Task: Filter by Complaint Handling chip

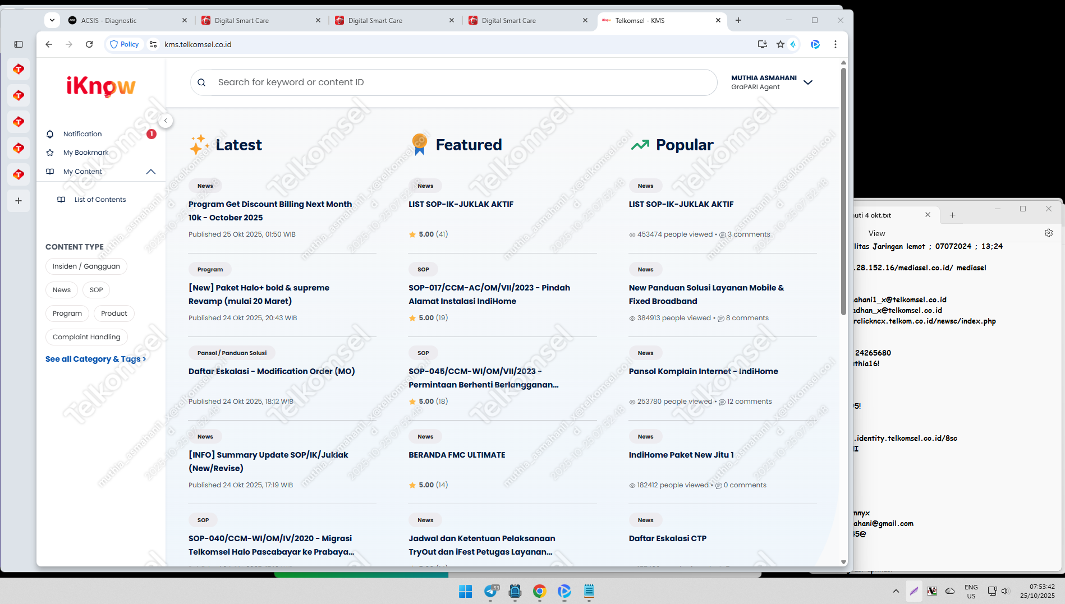Action: 86,337
